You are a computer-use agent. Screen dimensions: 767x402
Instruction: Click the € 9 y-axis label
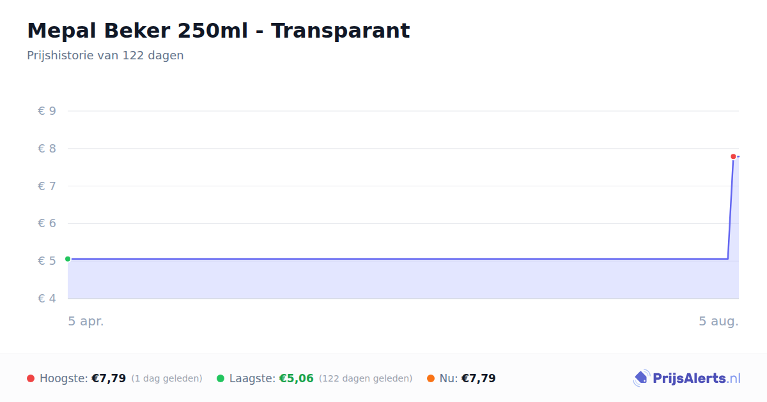(47, 111)
